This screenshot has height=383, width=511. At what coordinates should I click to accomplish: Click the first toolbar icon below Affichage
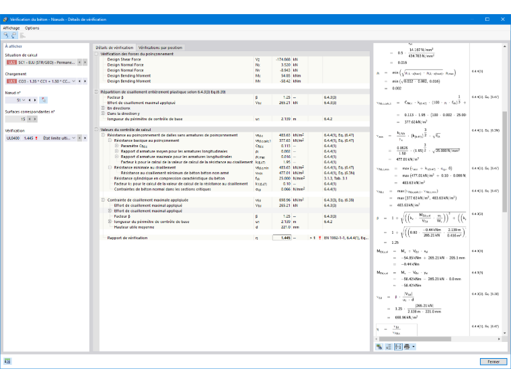(6, 35)
